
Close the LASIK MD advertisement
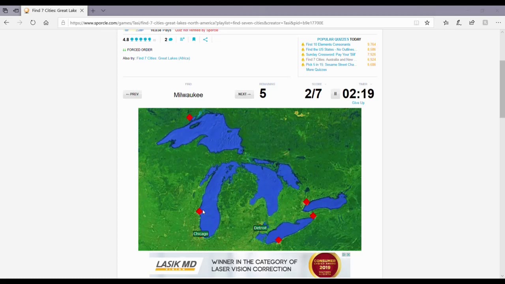click(348, 255)
